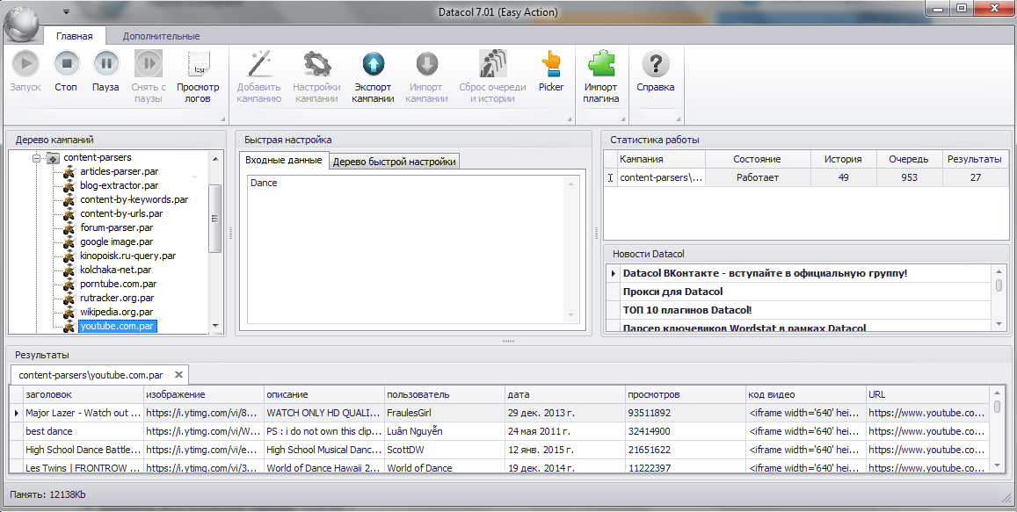Viewport: 1017px width, 512px height.
Task: Expand the first Datacol news row arrow
Action: 613,273
